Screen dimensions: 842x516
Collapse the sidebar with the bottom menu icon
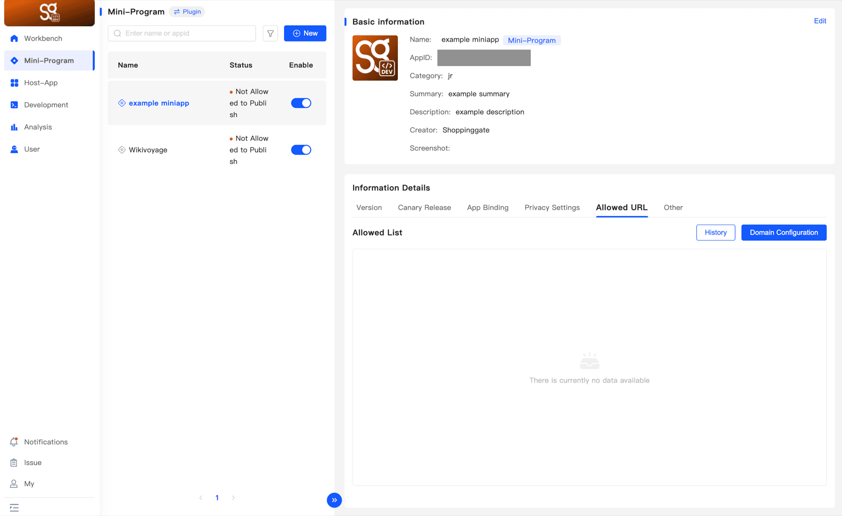tap(14, 508)
